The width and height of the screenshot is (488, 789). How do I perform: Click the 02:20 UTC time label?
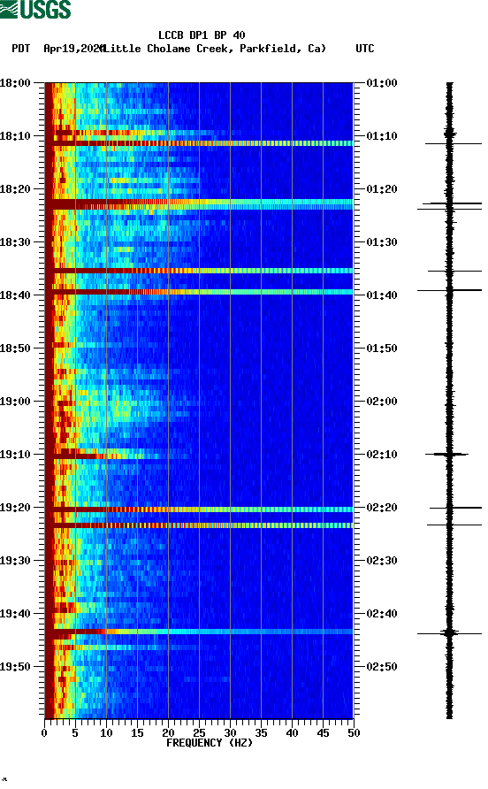pyautogui.click(x=382, y=508)
